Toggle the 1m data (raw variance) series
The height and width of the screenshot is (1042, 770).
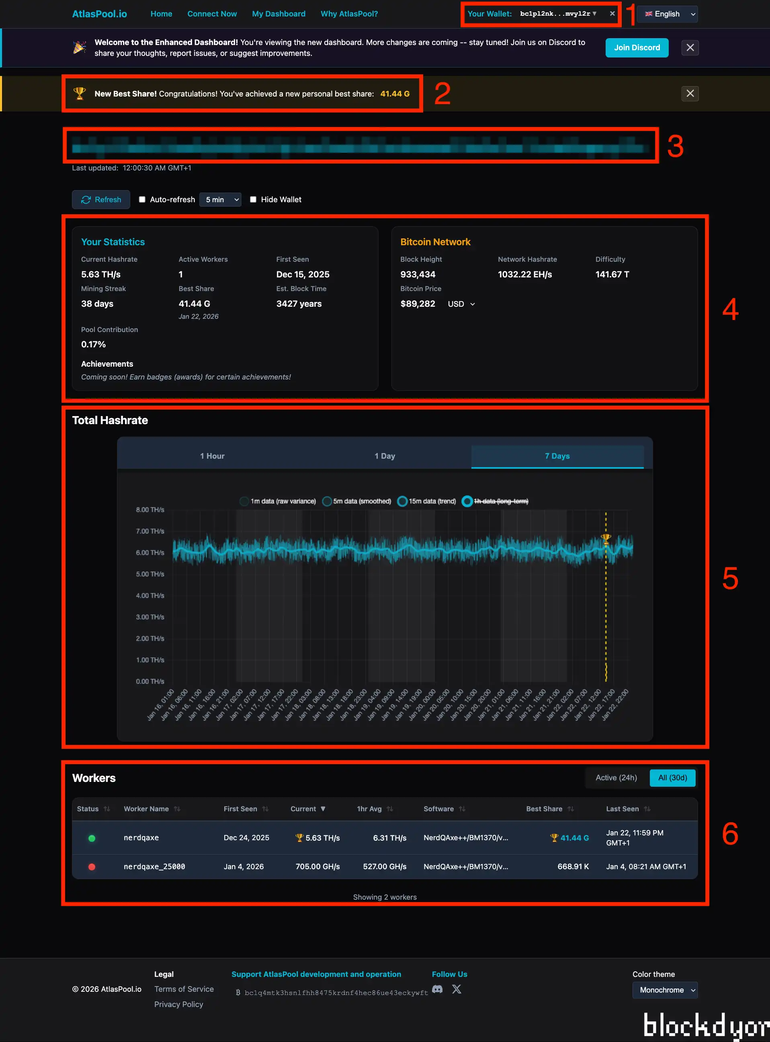tap(277, 501)
